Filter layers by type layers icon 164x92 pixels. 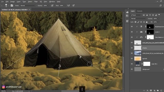tap(150, 15)
